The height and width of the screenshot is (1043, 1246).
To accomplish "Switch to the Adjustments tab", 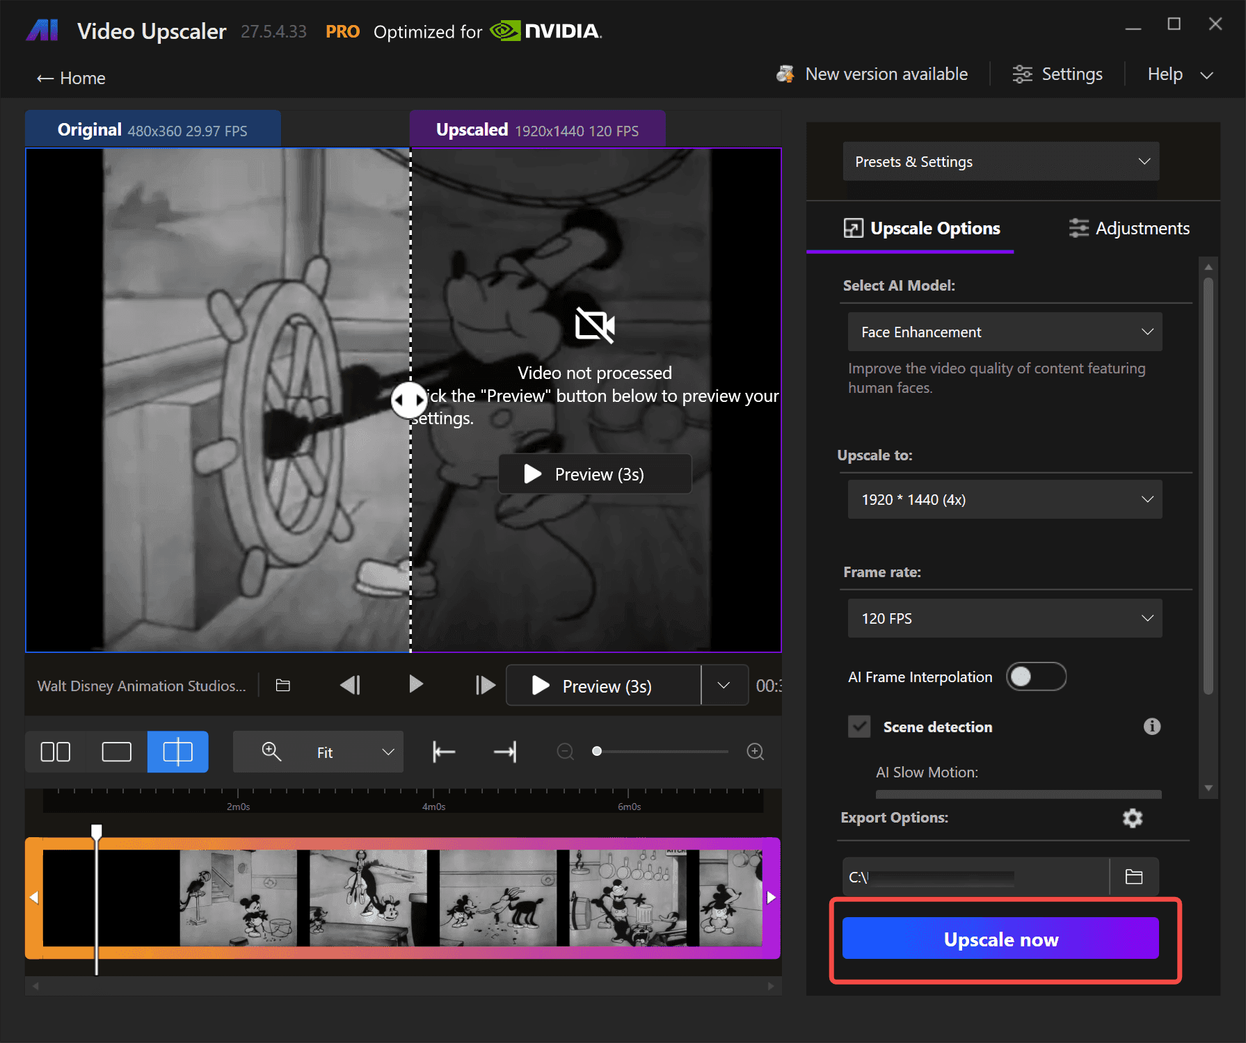I will pyautogui.click(x=1129, y=228).
